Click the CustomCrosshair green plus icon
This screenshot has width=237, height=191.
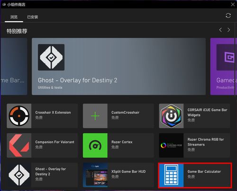95,116
